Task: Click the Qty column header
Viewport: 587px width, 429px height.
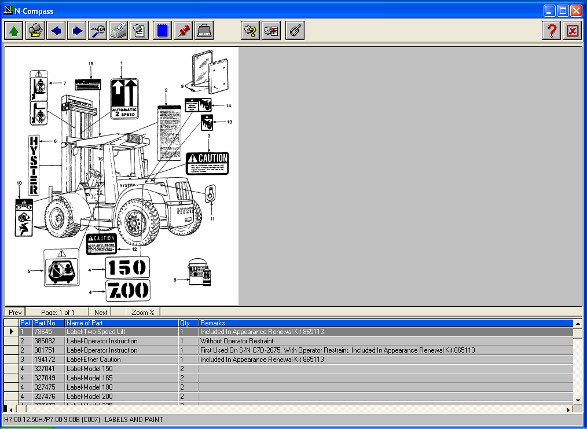Action: click(x=188, y=322)
